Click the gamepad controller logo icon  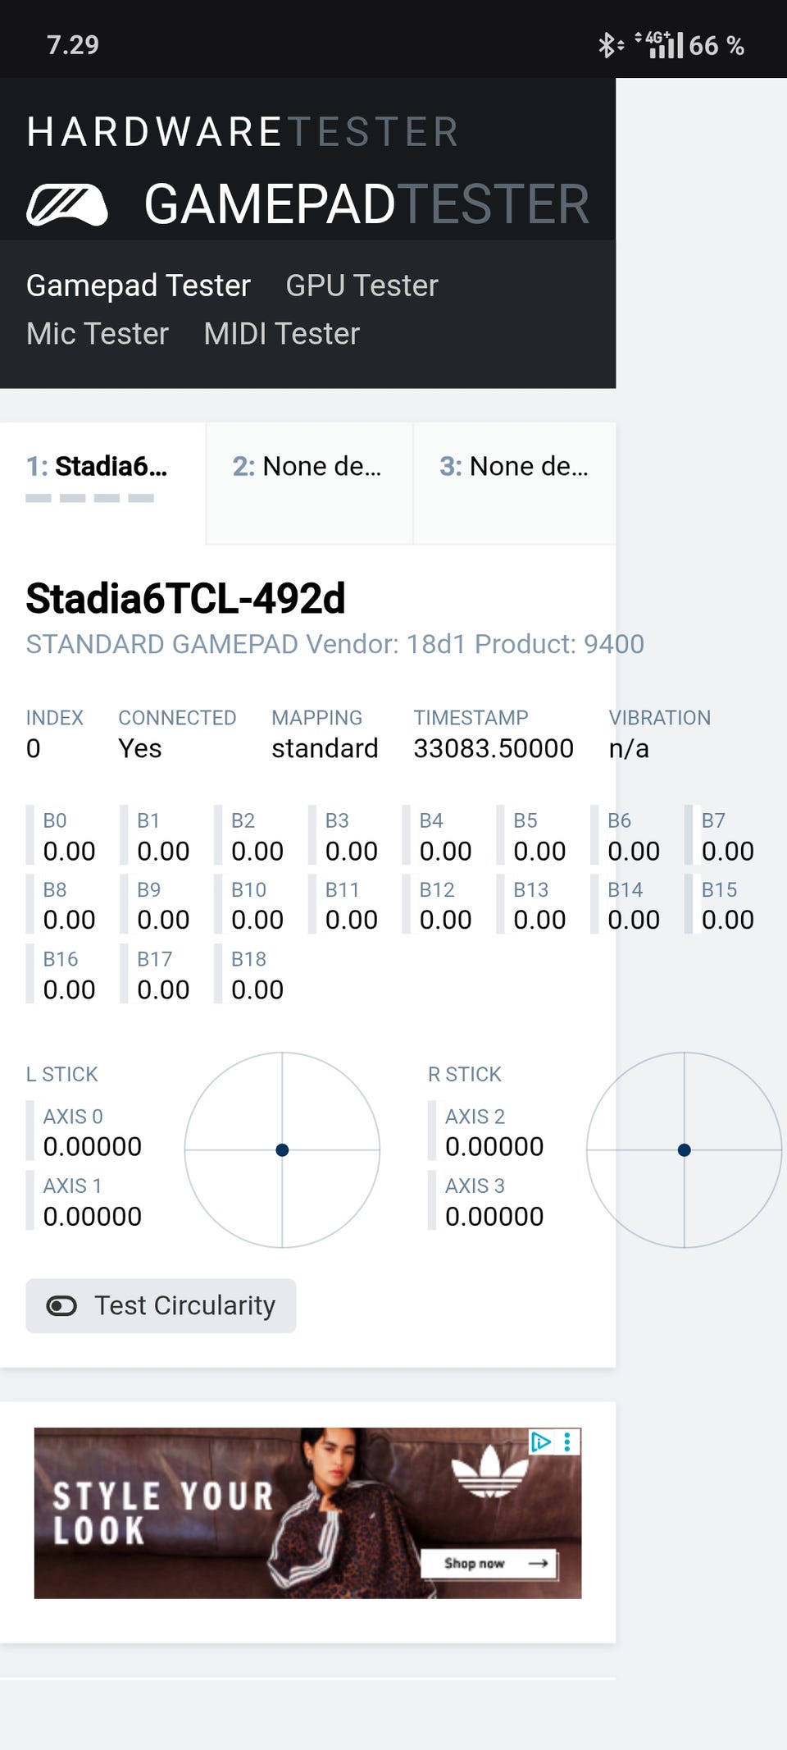coord(67,204)
